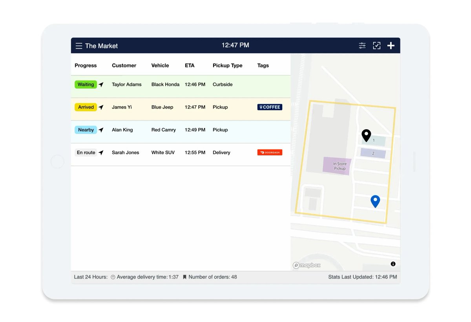
Task: Click the Nearby status badge
Action: tap(86, 130)
